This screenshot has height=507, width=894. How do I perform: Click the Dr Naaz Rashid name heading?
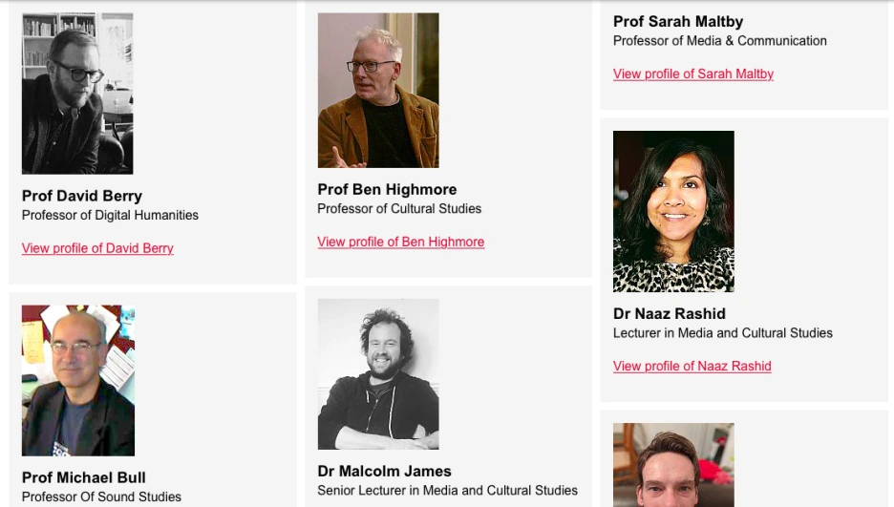pyautogui.click(x=670, y=313)
